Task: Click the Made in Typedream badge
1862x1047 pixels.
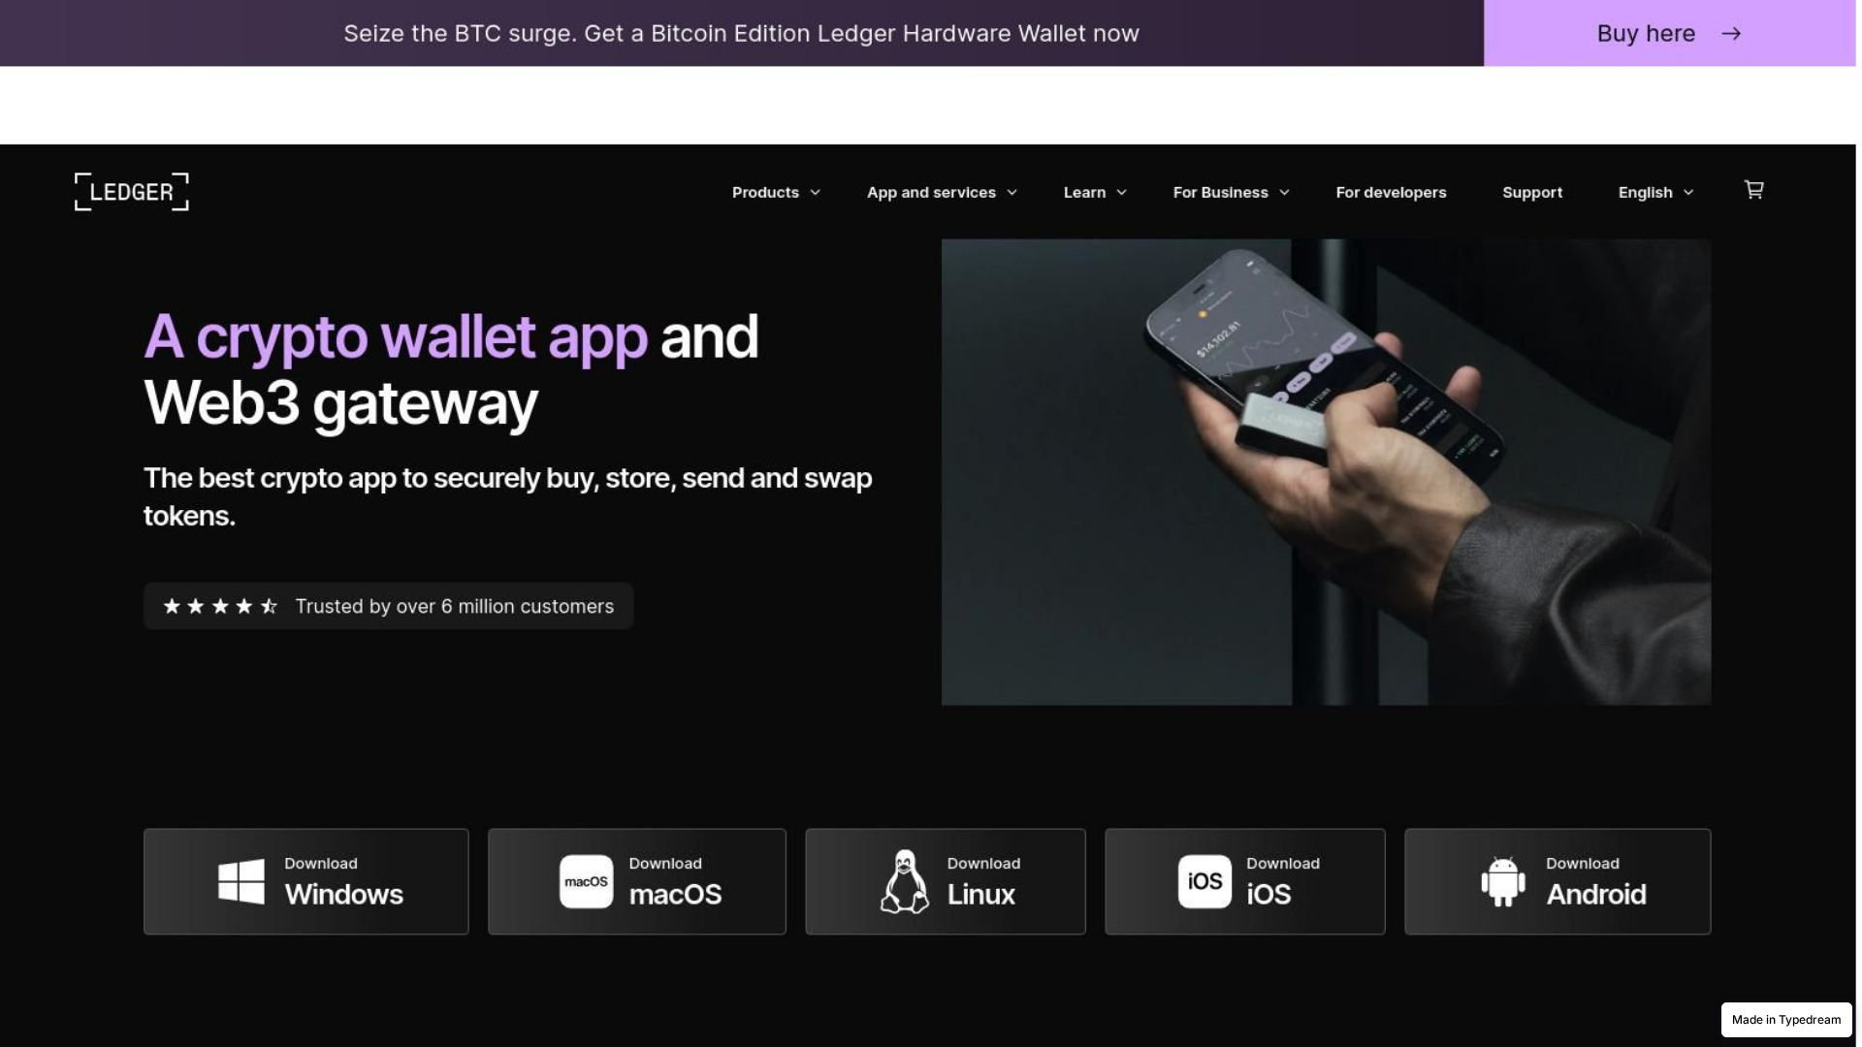Action: 1786,1020
